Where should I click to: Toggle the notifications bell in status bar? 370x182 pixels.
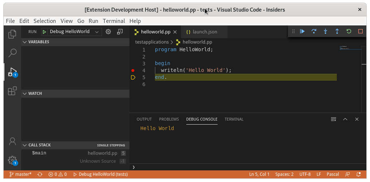(x=359, y=174)
